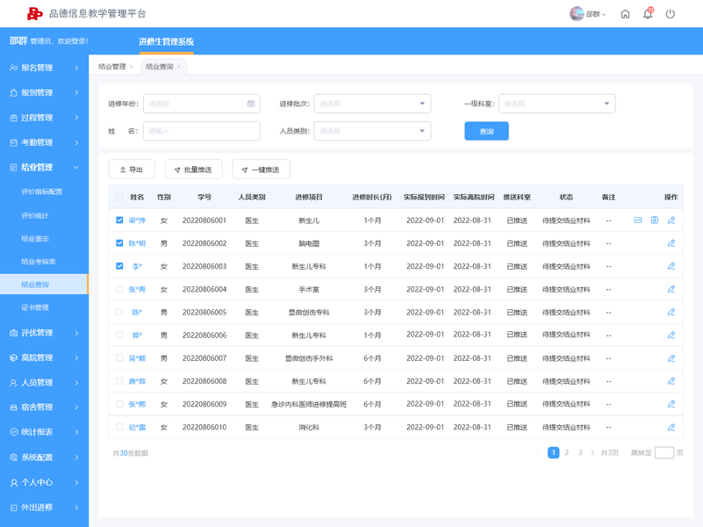Click the 一键推送 button
The height and width of the screenshot is (527, 703).
click(261, 170)
